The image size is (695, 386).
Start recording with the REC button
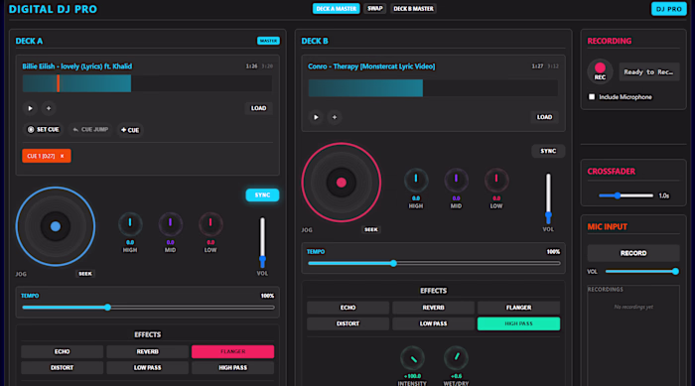(x=600, y=71)
